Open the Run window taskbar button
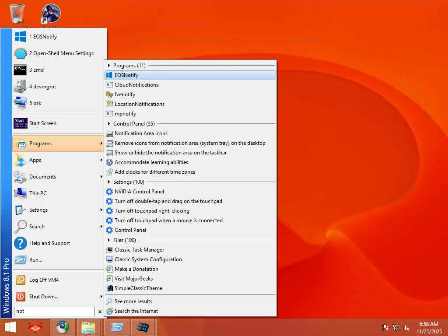 tap(116, 327)
